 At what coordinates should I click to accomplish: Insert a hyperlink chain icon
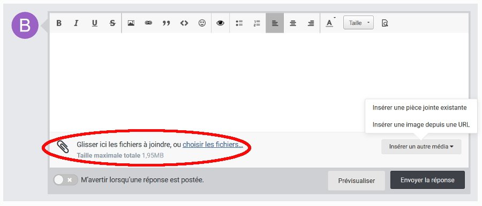click(148, 23)
